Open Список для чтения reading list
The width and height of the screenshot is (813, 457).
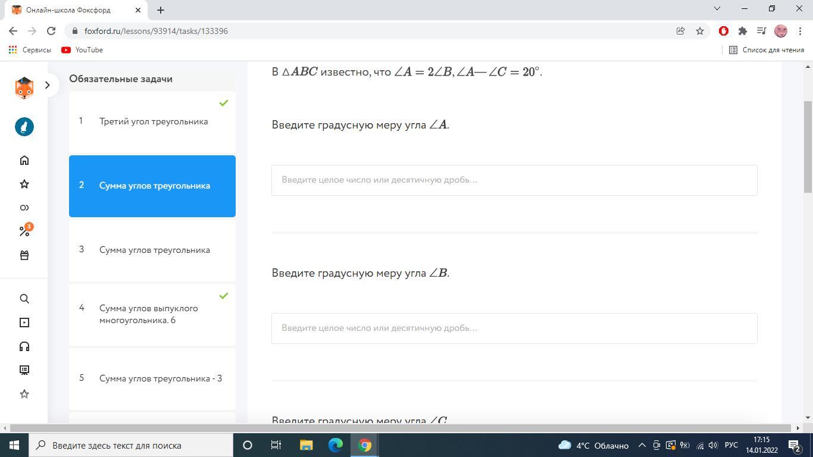(767, 50)
